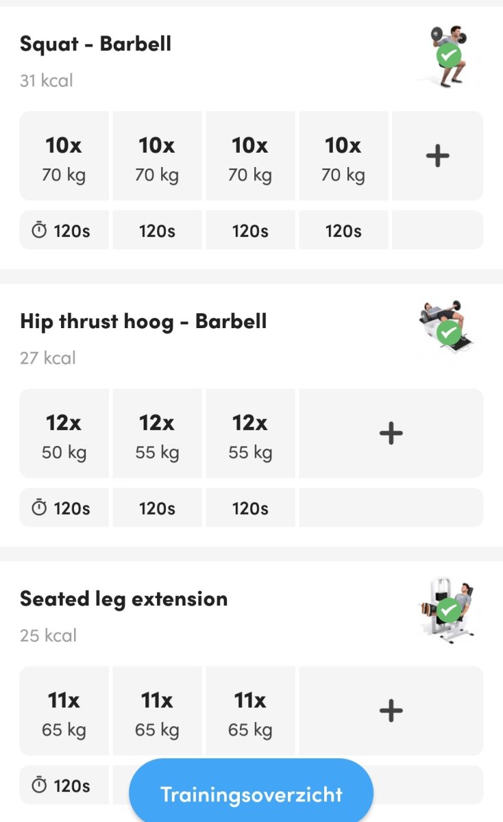Open Hip thrust hoog - Barbell title
This screenshot has width=503, height=822.
click(143, 322)
